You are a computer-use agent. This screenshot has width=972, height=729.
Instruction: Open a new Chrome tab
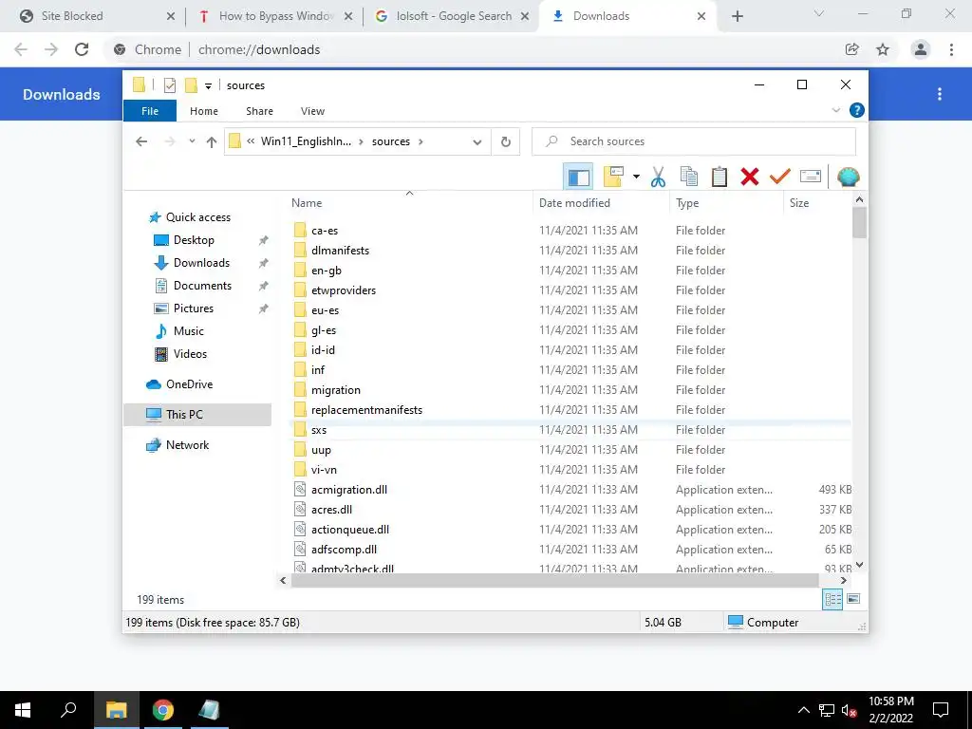pyautogui.click(x=737, y=16)
